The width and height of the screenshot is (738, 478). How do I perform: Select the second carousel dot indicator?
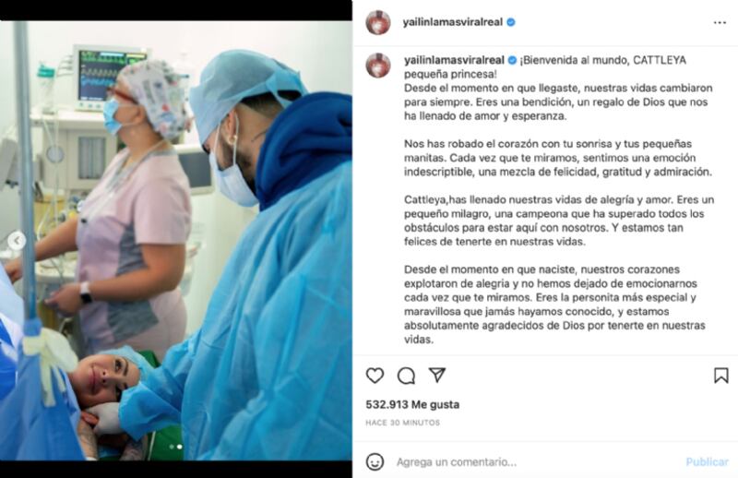(179, 447)
